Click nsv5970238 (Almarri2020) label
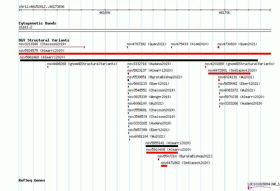Image resolution: width=280 pixels, height=191 pixels. pyautogui.click(x=242, y=97)
